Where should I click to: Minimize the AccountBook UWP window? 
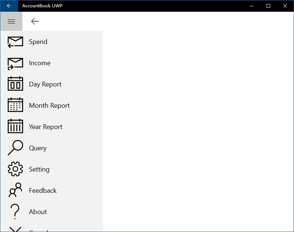251,6
